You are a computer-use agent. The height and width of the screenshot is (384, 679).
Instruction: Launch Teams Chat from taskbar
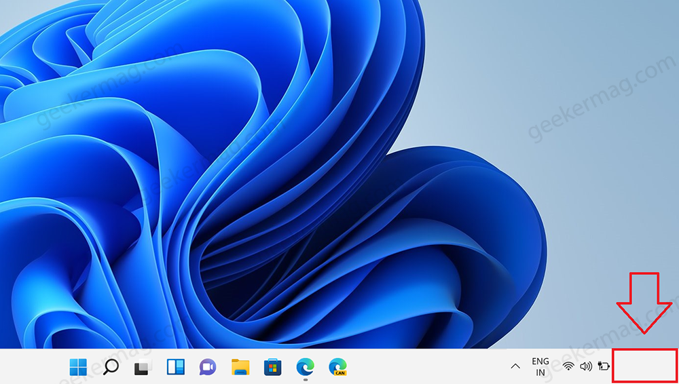pos(208,367)
